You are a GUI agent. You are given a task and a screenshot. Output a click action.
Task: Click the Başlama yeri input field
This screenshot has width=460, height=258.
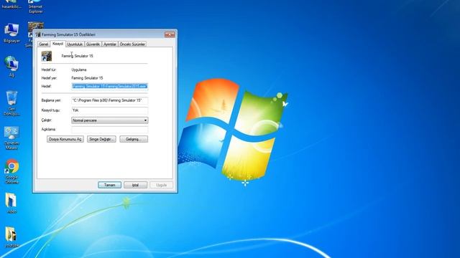pos(109,100)
